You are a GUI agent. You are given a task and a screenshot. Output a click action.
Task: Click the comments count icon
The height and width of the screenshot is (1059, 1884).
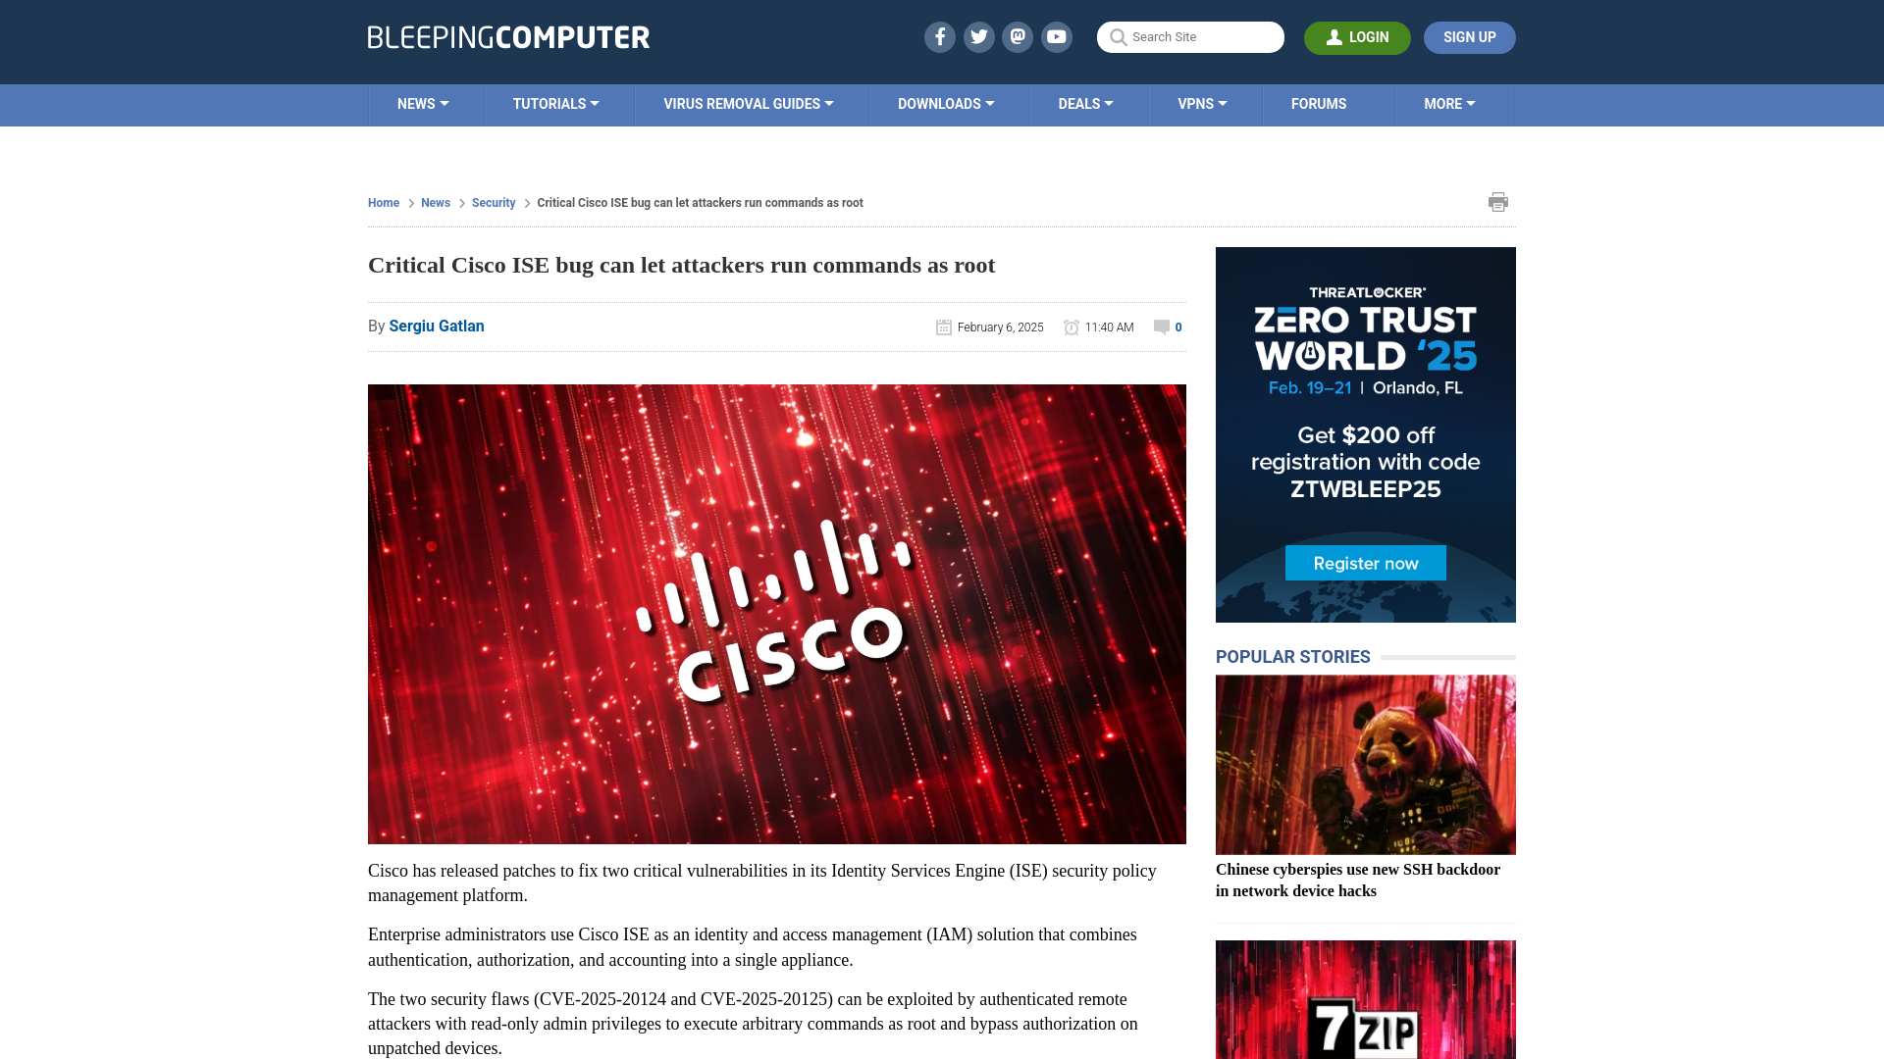(x=1161, y=326)
